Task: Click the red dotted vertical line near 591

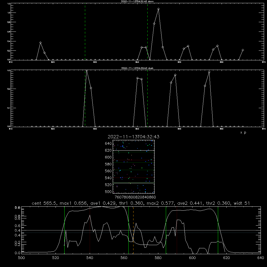Action: pos(177,230)
